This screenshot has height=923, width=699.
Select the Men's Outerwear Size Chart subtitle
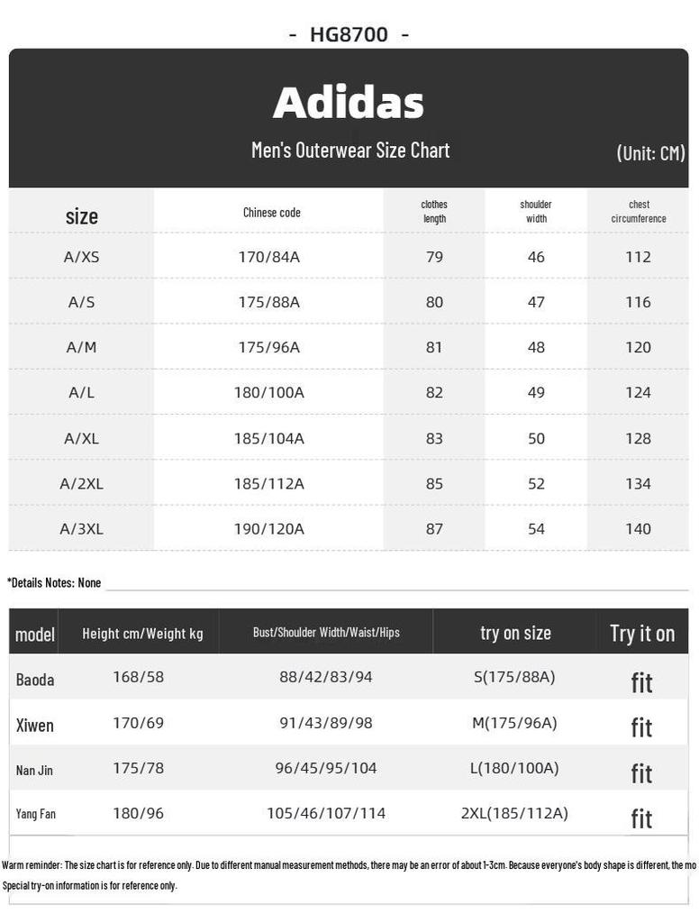tap(350, 151)
